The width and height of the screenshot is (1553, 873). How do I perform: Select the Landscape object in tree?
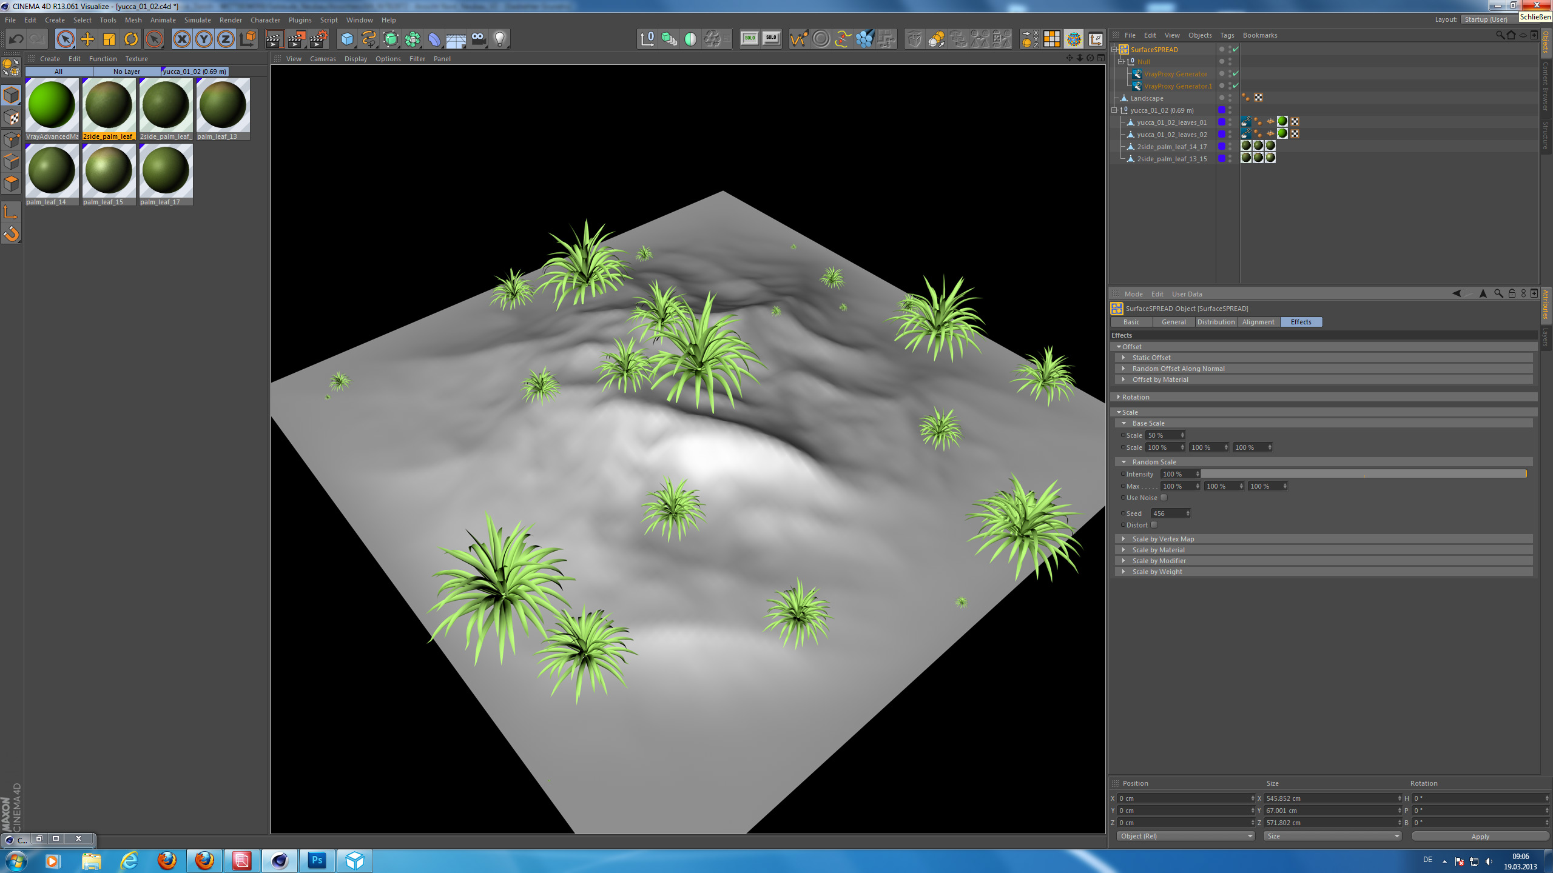coord(1147,98)
